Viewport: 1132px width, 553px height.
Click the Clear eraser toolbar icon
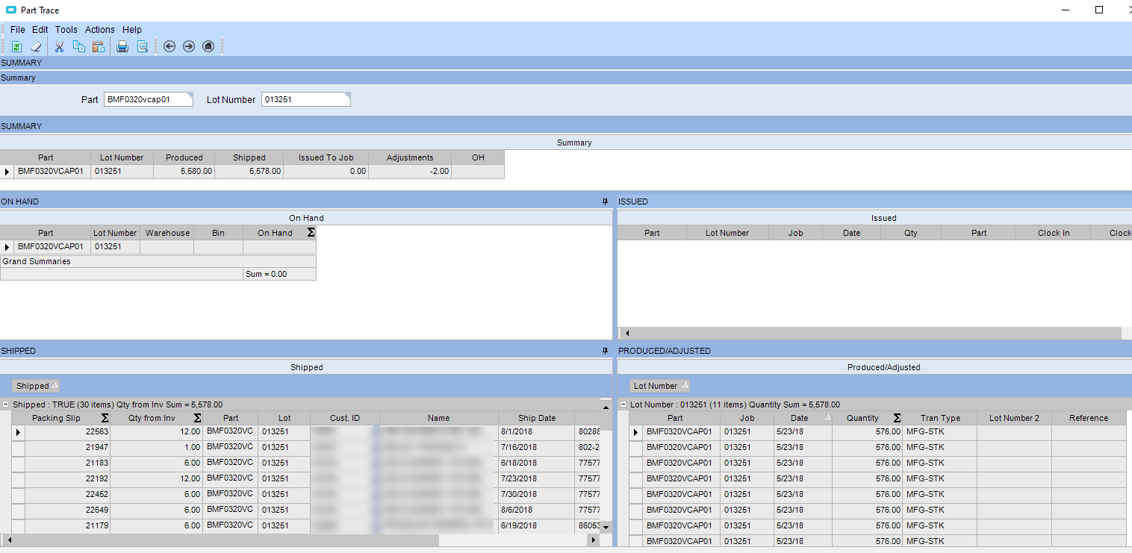coord(35,46)
